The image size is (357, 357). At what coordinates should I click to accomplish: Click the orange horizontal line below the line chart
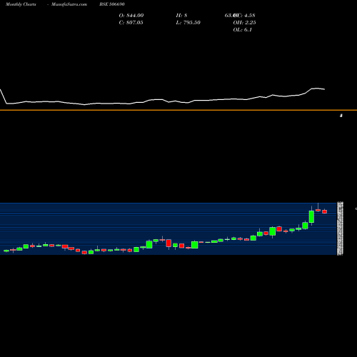tap(178, 110)
